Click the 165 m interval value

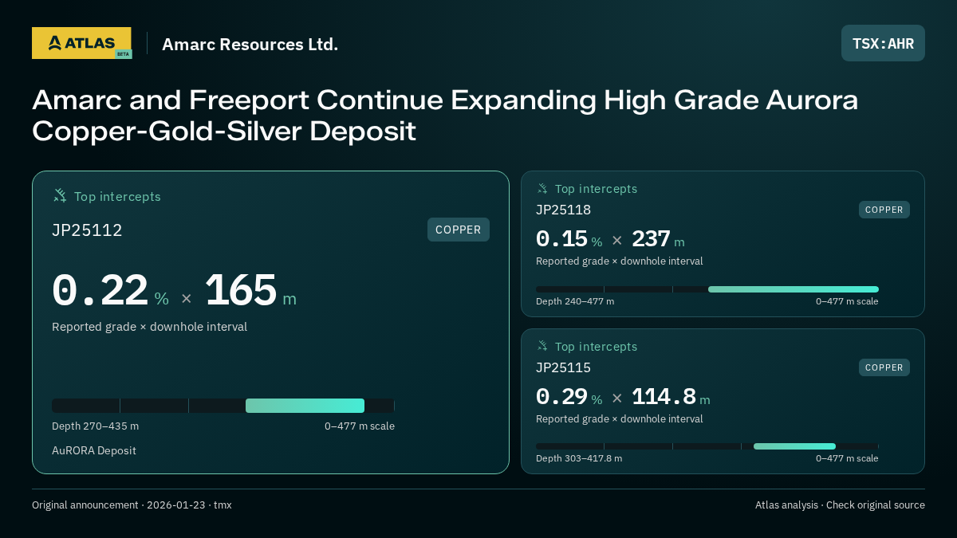(250, 291)
